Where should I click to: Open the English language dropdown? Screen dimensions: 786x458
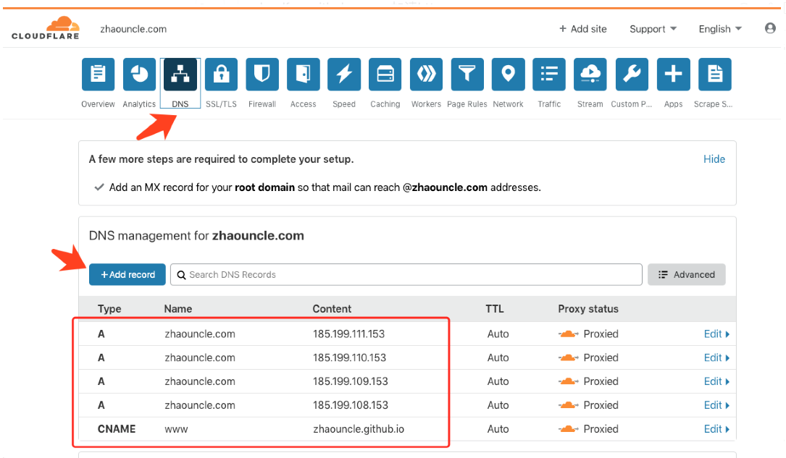point(720,29)
